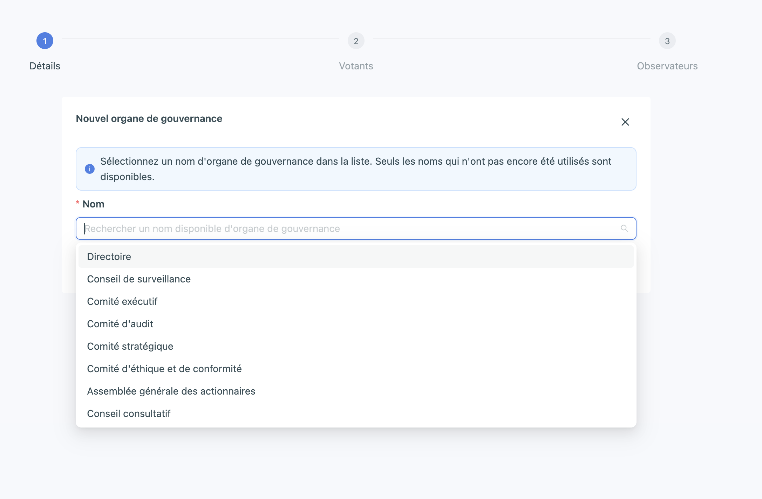Select Comité d'éthique et de conformité
This screenshot has height=499, width=762.
point(164,369)
